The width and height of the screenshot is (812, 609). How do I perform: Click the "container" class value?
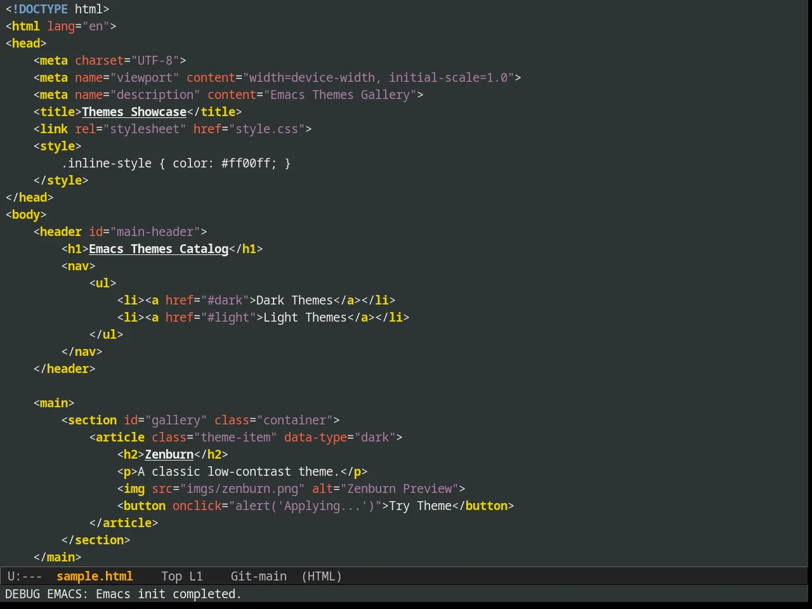[x=295, y=420]
